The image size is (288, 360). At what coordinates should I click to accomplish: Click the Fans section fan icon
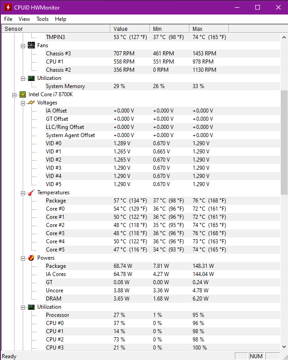click(31, 45)
